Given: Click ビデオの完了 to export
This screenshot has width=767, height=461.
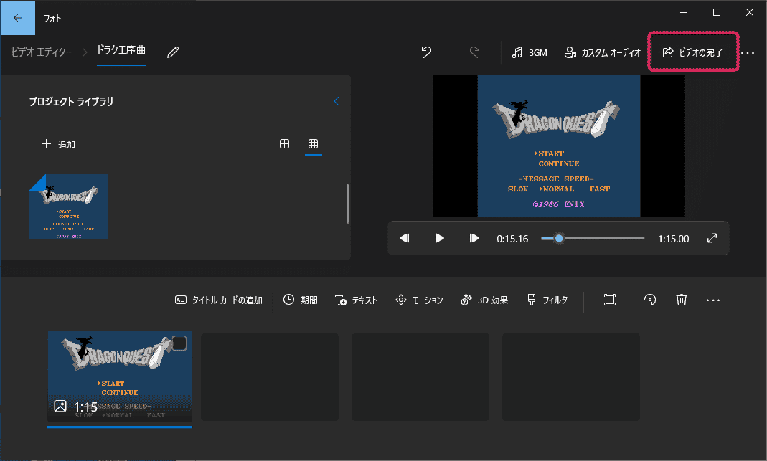Looking at the screenshot, I should coord(693,51).
